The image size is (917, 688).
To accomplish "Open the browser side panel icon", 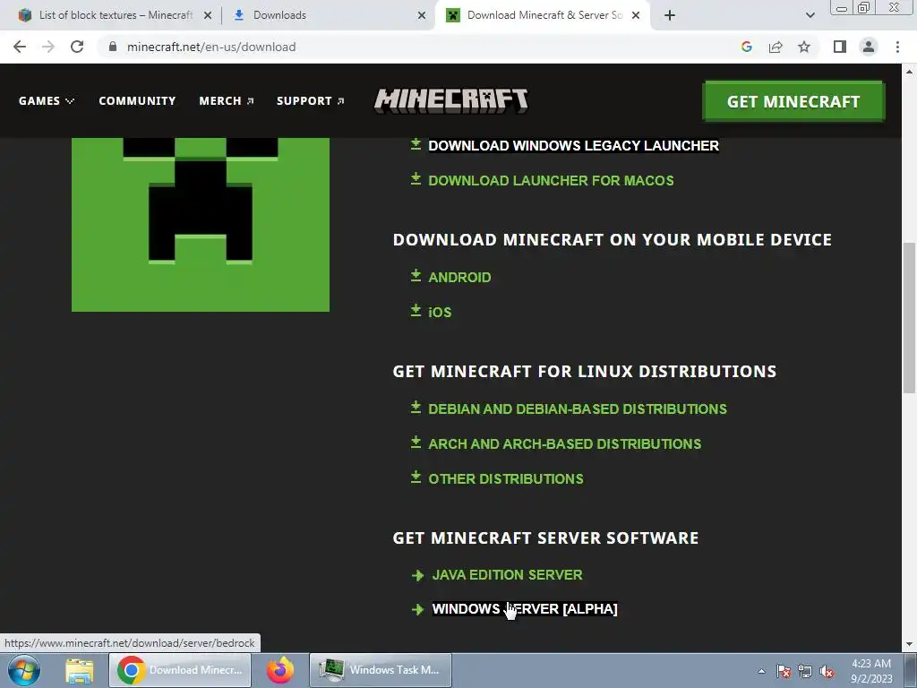I will pos(840,47).
